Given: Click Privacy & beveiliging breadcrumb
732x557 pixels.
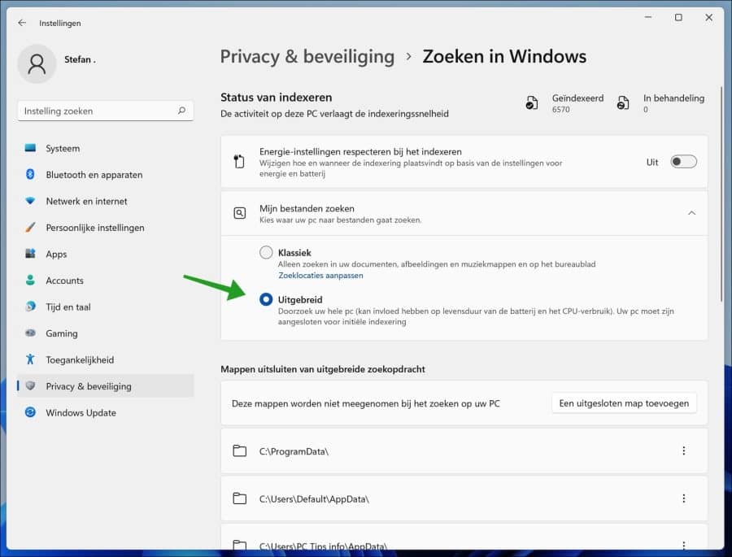Looking at the screenshot, I should point(307,56).
